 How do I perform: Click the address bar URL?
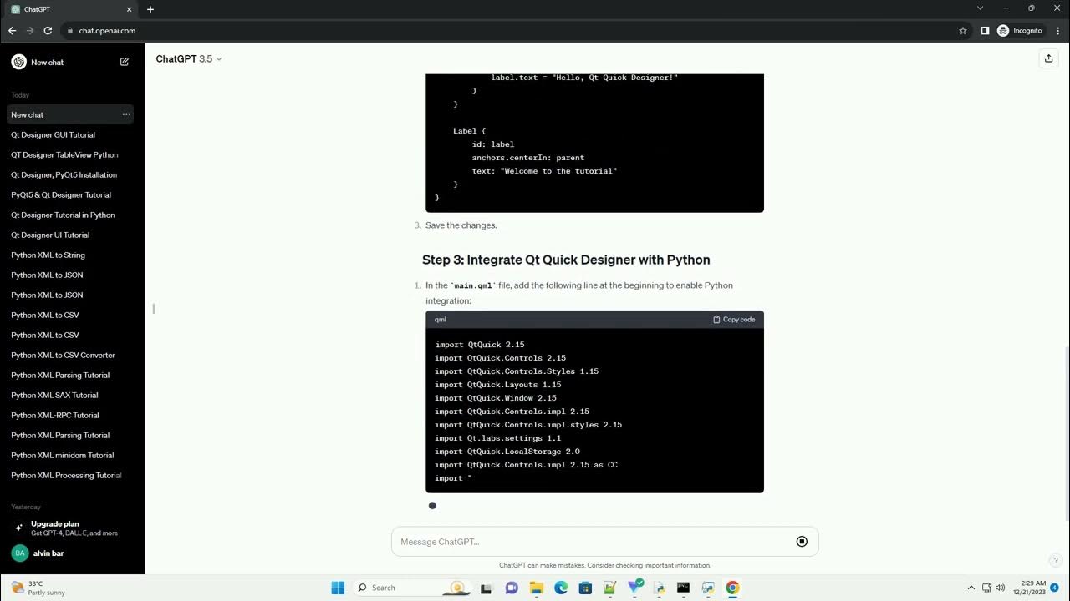pyautogui.click(x=107, y=31)
